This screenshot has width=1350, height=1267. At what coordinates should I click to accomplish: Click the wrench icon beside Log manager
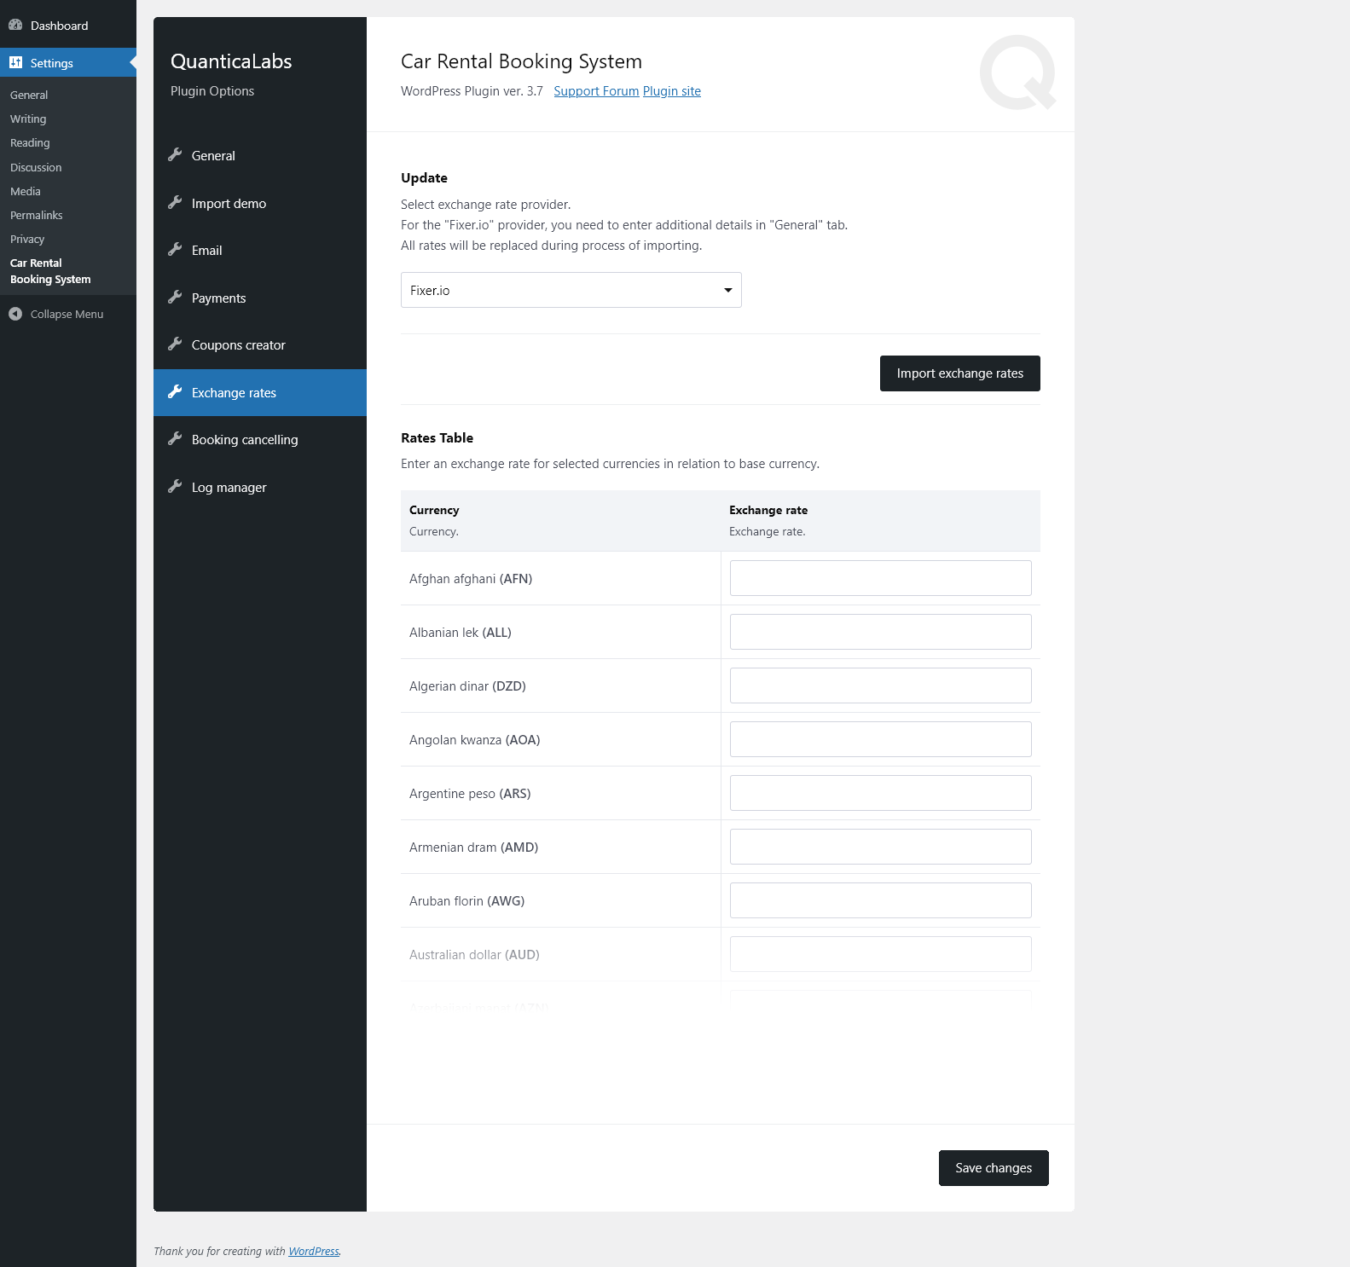(x=175, y=486)
